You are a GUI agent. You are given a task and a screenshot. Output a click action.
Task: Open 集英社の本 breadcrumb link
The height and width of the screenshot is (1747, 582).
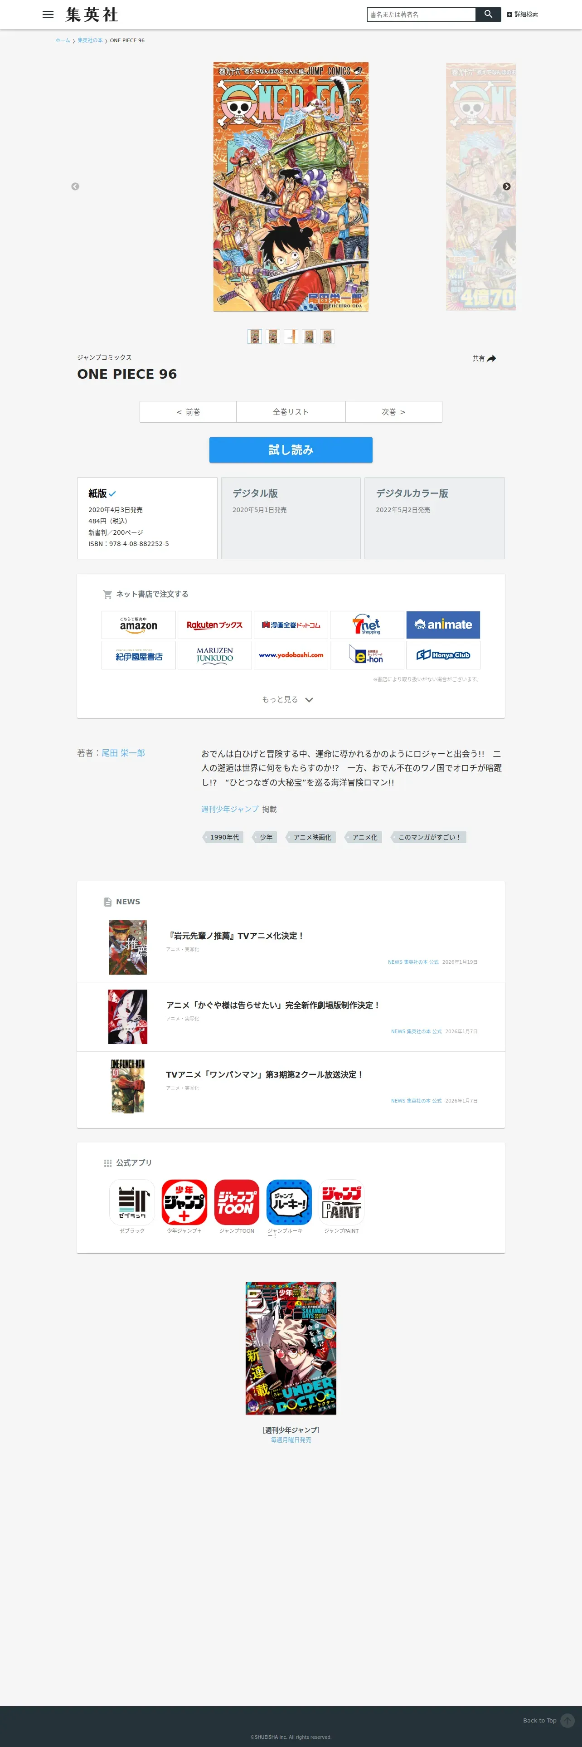(89, 41)
